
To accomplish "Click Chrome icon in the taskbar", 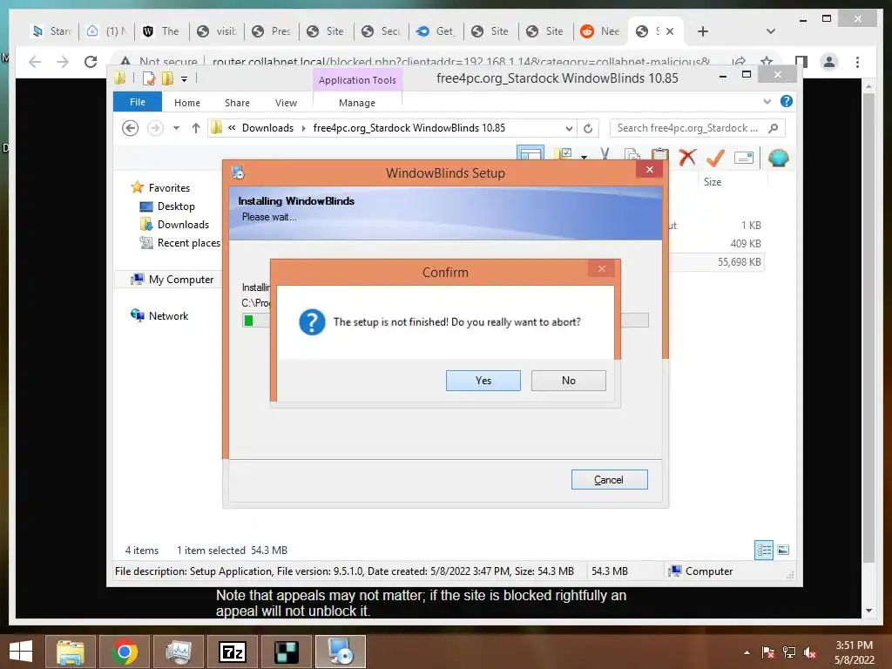I will [124, 652].
